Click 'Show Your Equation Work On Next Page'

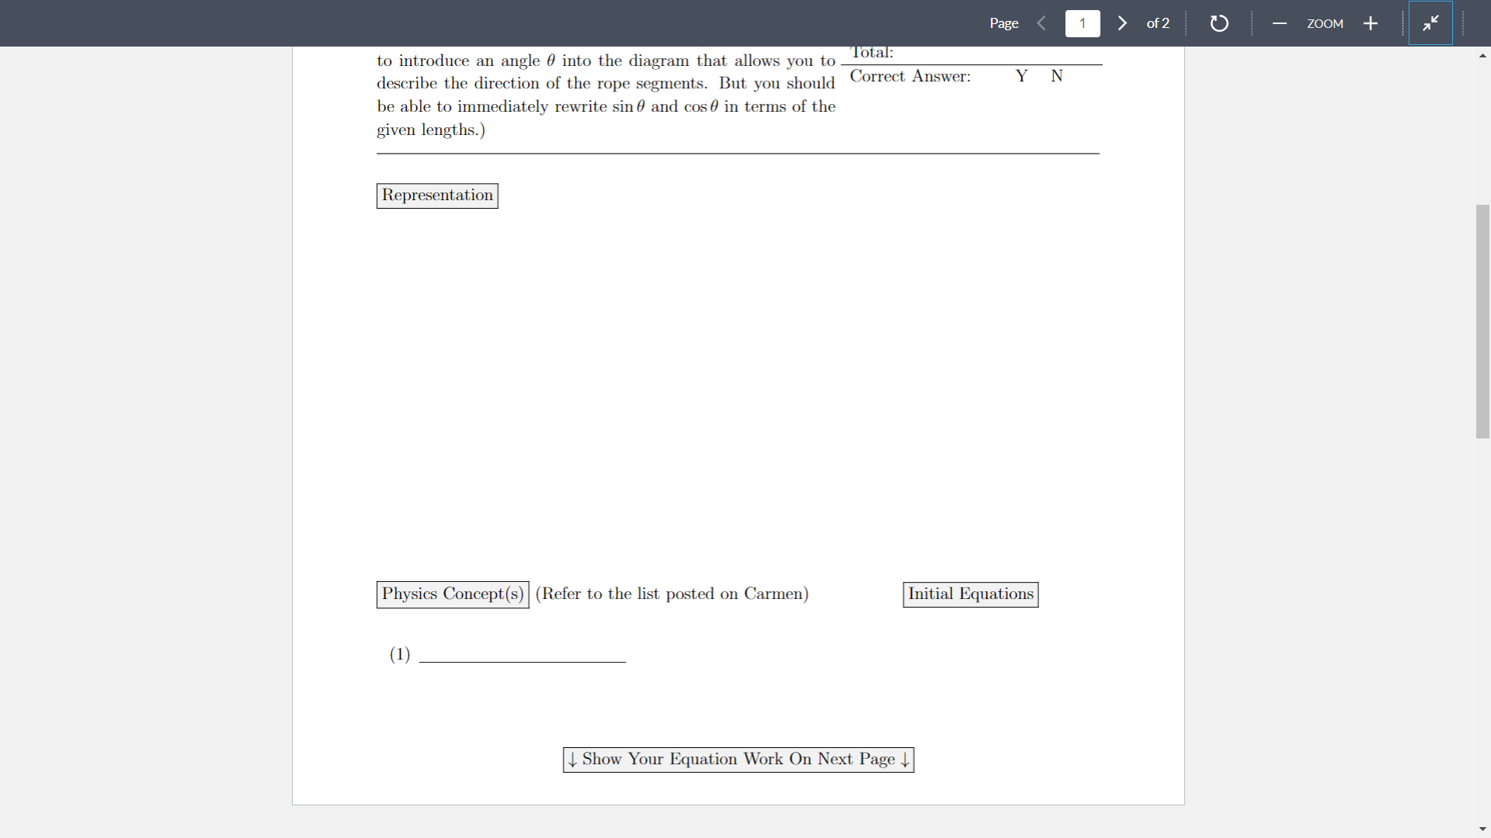coord(739,760)
